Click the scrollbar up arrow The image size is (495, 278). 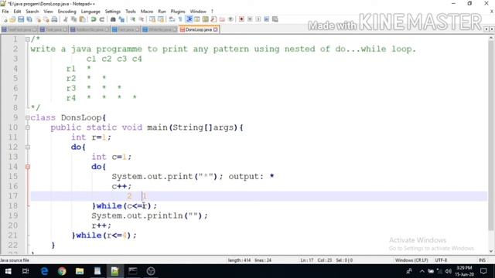[x=491, y=38]
